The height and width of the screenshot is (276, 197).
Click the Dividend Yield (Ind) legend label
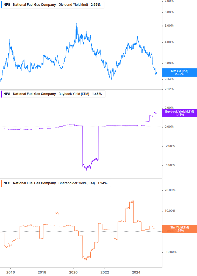pyautogui.click(x=73, y=5)
